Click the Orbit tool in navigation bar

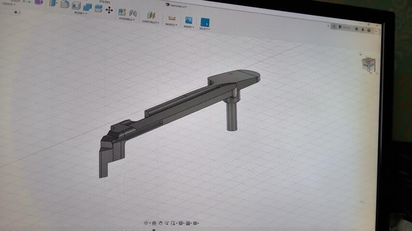[x=146, y=223]
